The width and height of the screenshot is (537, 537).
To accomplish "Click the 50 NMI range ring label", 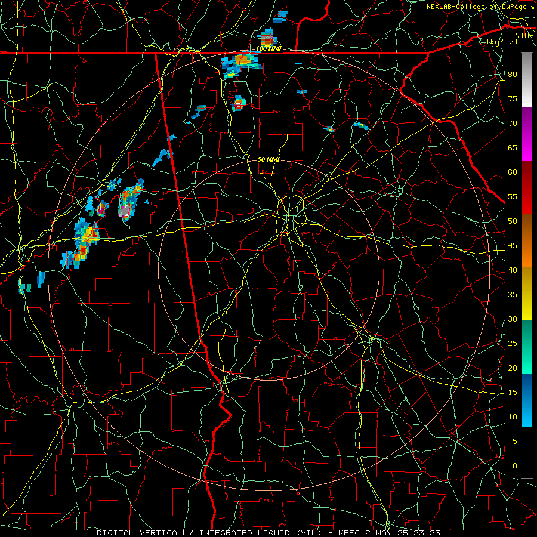I will 268,159.
